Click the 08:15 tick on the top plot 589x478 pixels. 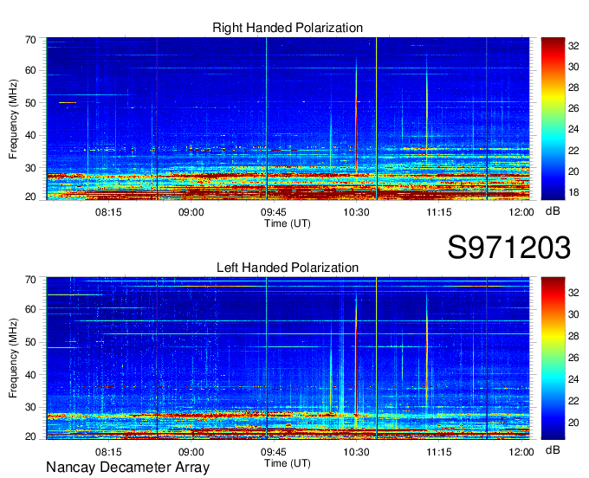(108, 212)
